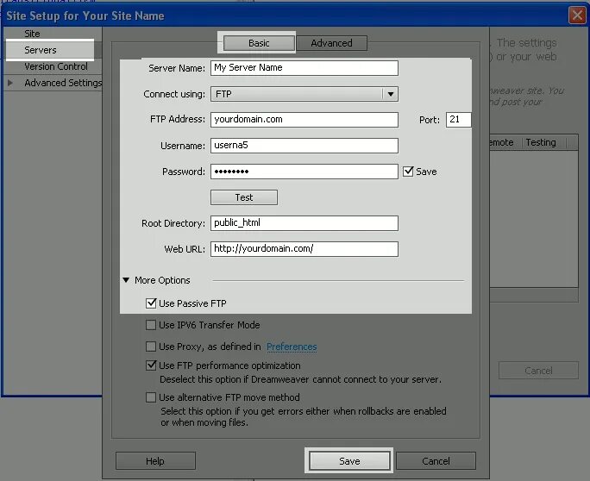
Task: Click the Username field
Action: click(x=304, y=146)
